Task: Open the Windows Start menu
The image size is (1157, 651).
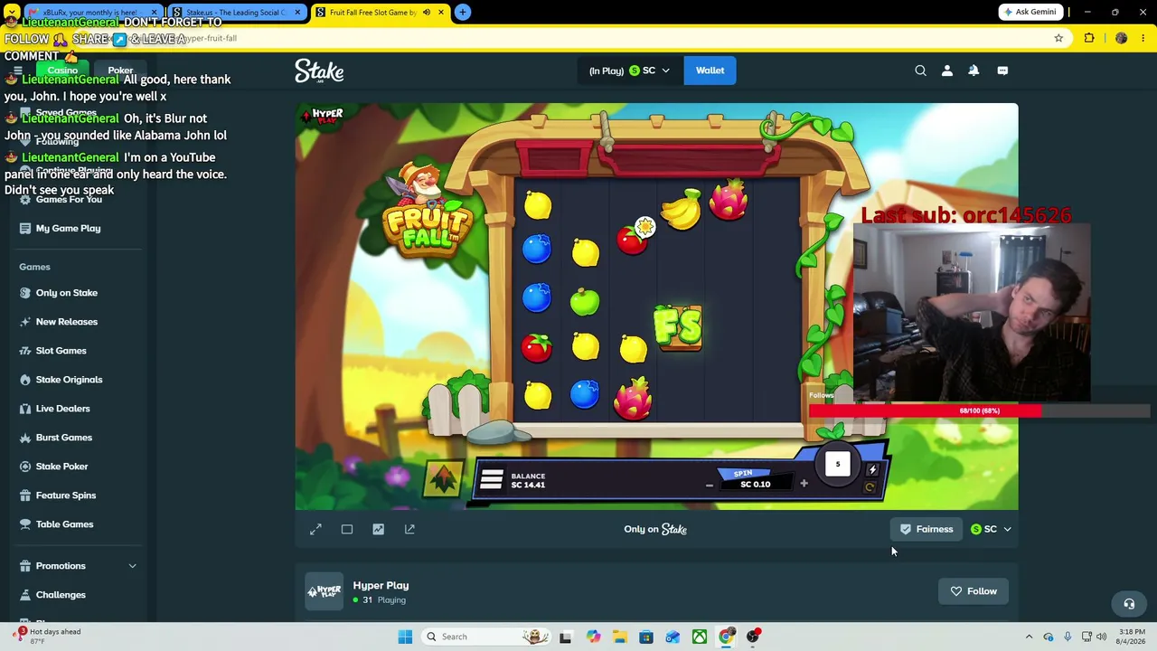Action: (x=405, y=637)
